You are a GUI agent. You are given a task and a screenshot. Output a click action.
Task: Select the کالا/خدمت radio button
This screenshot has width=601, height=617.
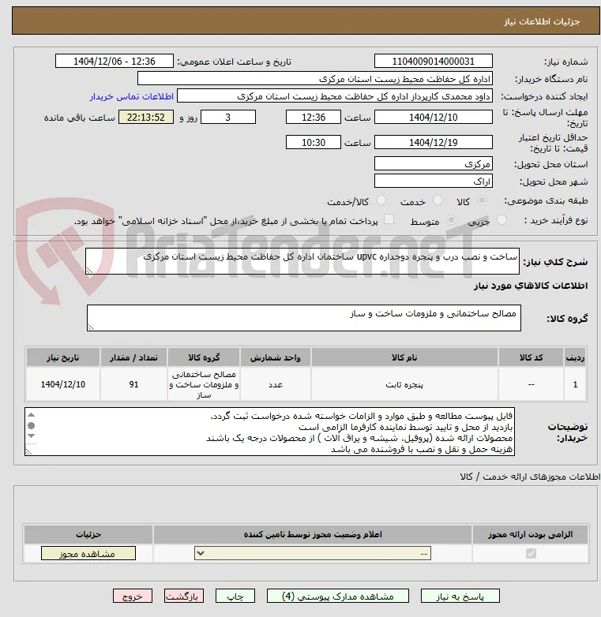381,200
